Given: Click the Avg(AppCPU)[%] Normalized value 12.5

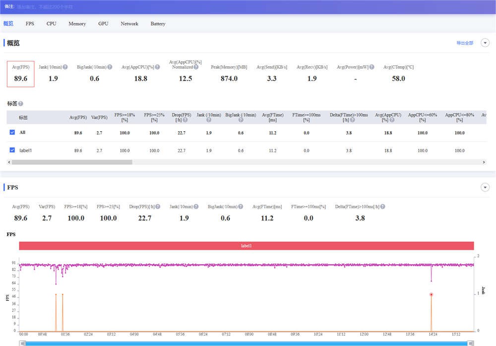Looking at the screenshot, I should point(186,79).
